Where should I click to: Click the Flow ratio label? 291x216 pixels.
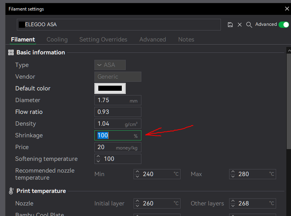point(29,112)
